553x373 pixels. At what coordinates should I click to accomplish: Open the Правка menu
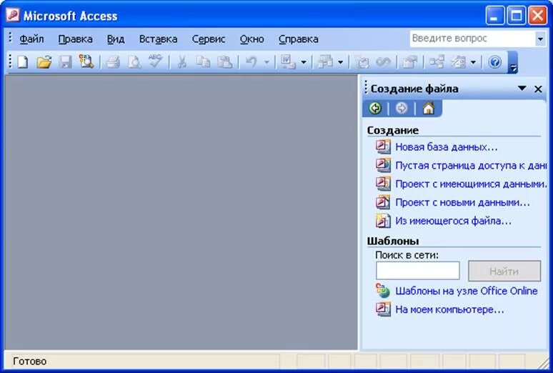(x=76, y=39)
